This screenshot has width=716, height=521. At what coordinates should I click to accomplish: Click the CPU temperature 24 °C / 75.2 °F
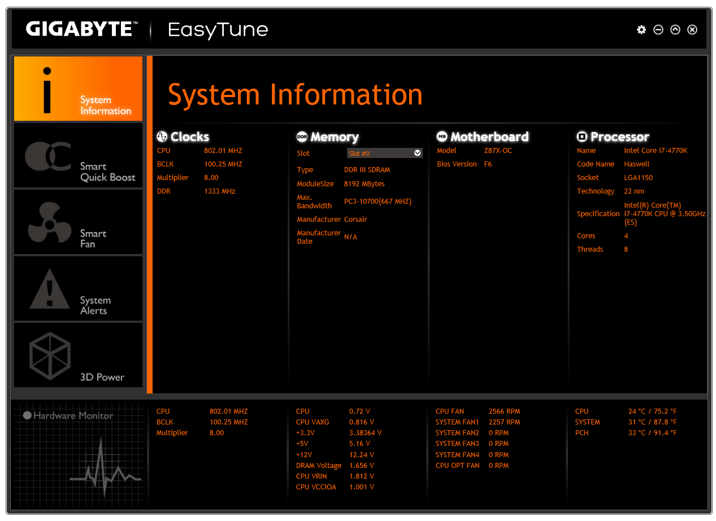(x=653, y=411)
